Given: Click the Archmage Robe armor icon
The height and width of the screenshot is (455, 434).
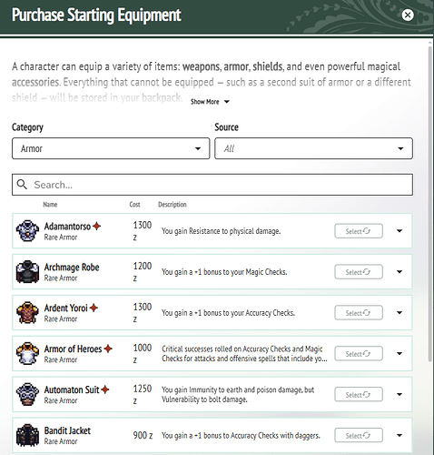Looking at the screenshot, I should [x=27, y=272].
